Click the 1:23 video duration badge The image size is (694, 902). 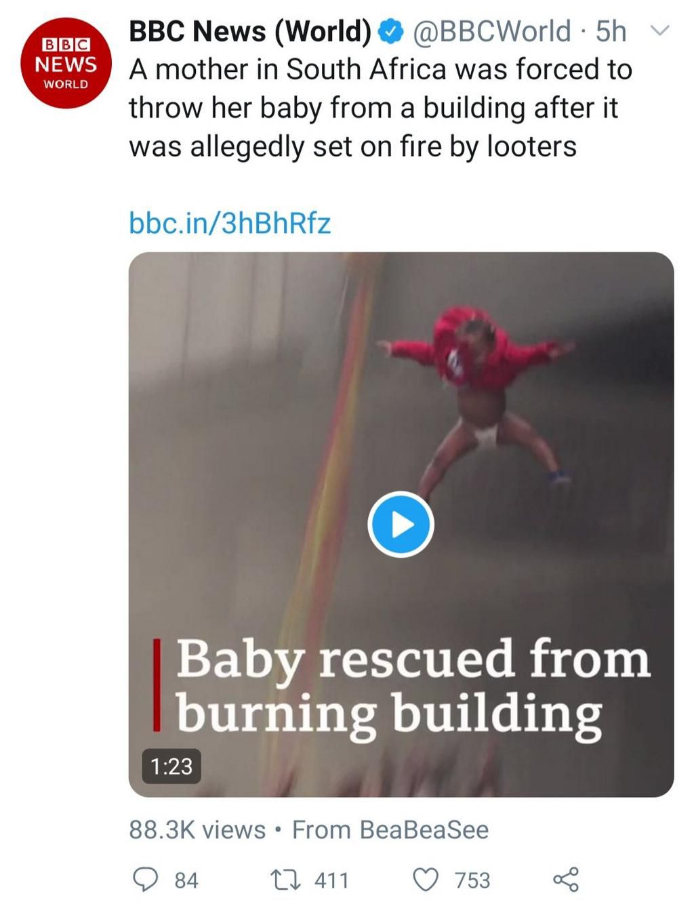(171, 766)
